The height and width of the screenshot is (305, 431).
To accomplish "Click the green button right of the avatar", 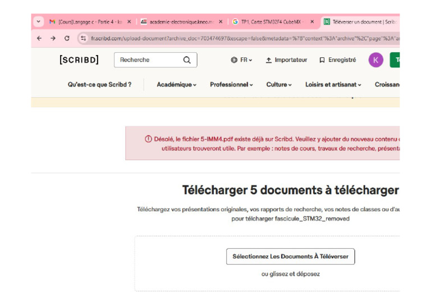I will point(395,60).
